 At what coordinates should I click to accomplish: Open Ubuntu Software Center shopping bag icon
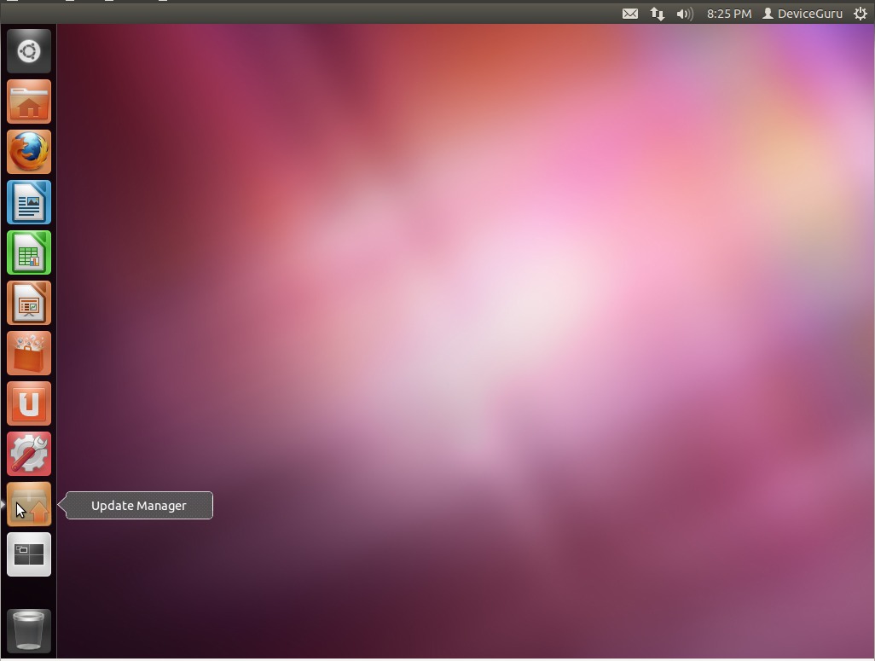click(29, 353)
